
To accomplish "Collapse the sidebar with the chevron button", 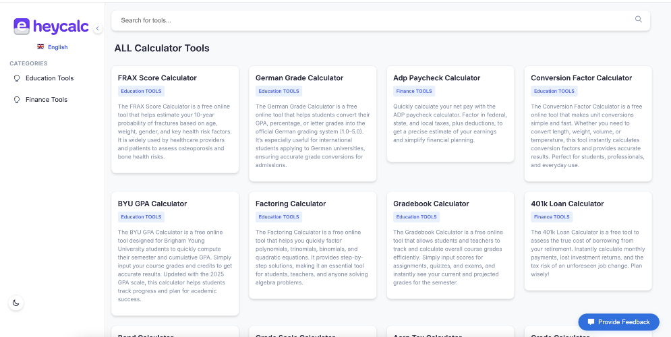I will [x=97, y=28].
